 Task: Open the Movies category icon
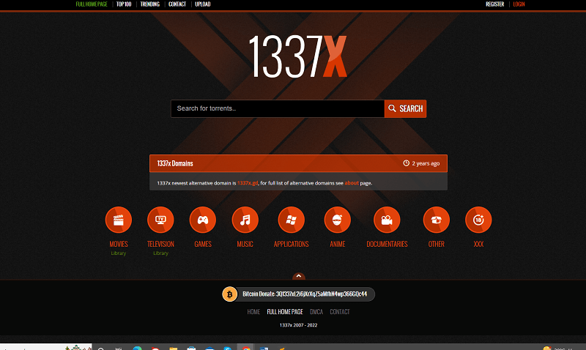119,220
